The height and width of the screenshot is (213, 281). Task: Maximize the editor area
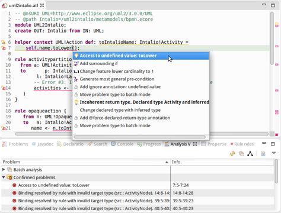[x=273, y=5]
